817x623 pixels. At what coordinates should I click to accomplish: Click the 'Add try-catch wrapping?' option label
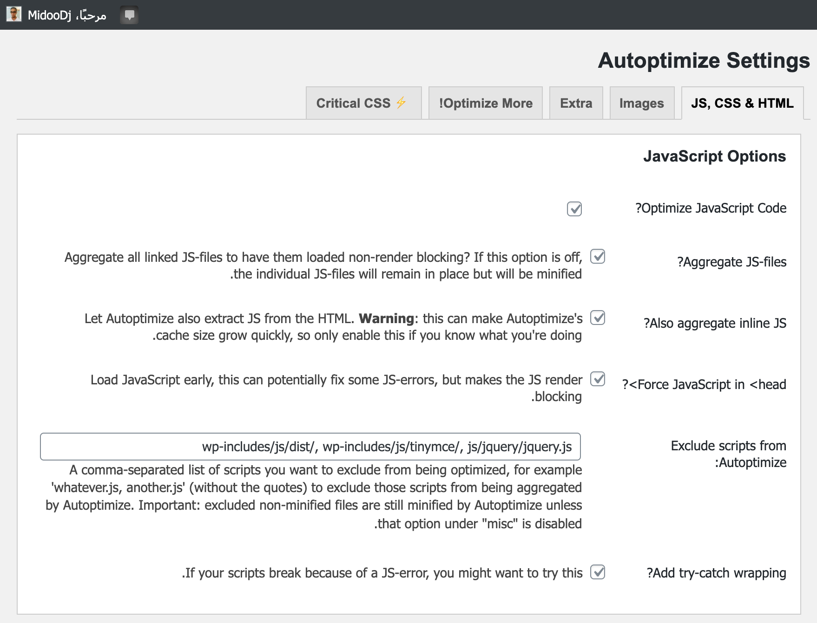716,573
